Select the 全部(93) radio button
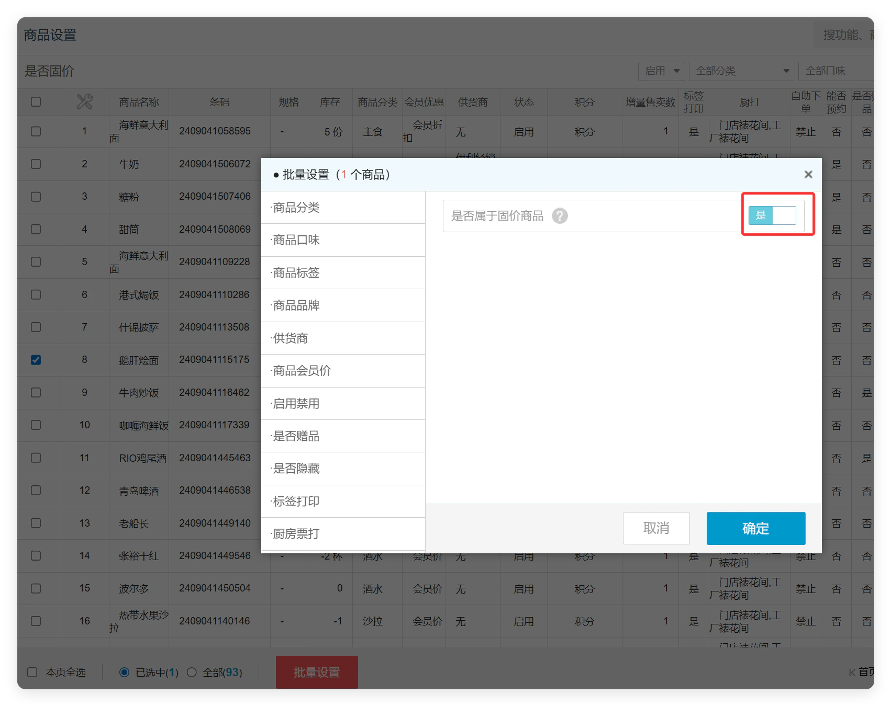The image size is (891, 706). pyautogui.click(x=192, y=672)
